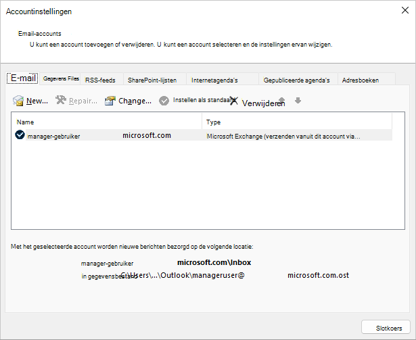
Task: Select the manager-gebruiker account row
Action: tap(204, 135)
